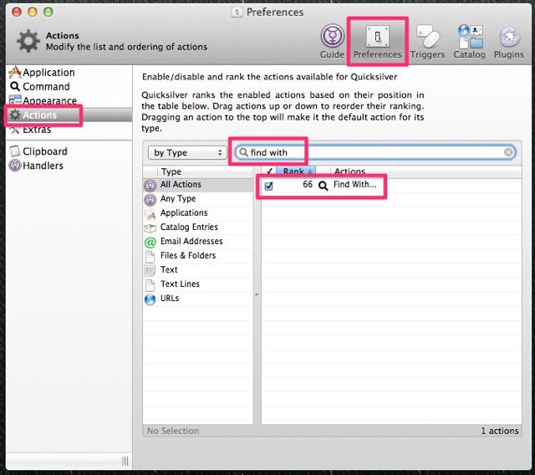Click the 'No Selection' status text
The height and width of the screenshot is (475, 535).
pos(173,431)
